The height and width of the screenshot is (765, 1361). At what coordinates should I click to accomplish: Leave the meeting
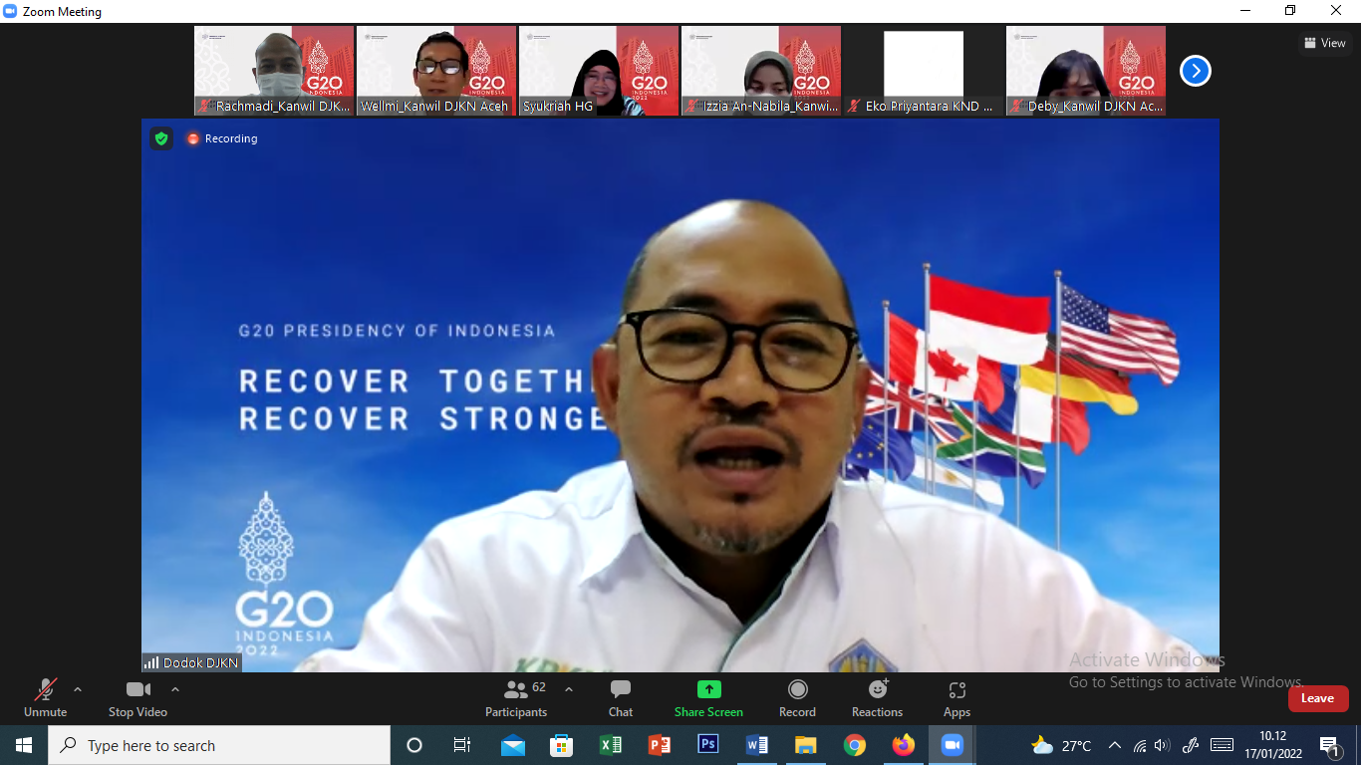point(1318,698)
